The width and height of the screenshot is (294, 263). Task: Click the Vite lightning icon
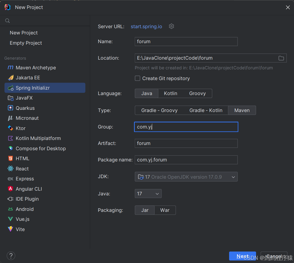(10, 229)
